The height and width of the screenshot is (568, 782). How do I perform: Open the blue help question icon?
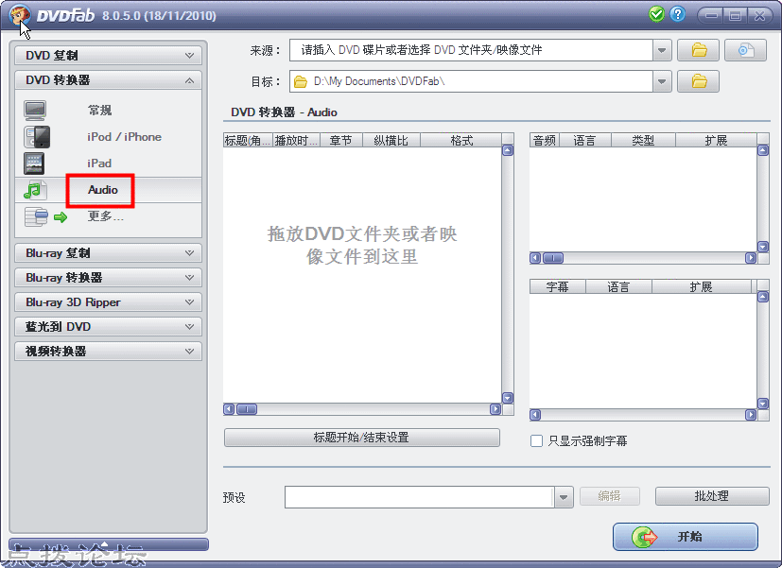coord(677,14)
